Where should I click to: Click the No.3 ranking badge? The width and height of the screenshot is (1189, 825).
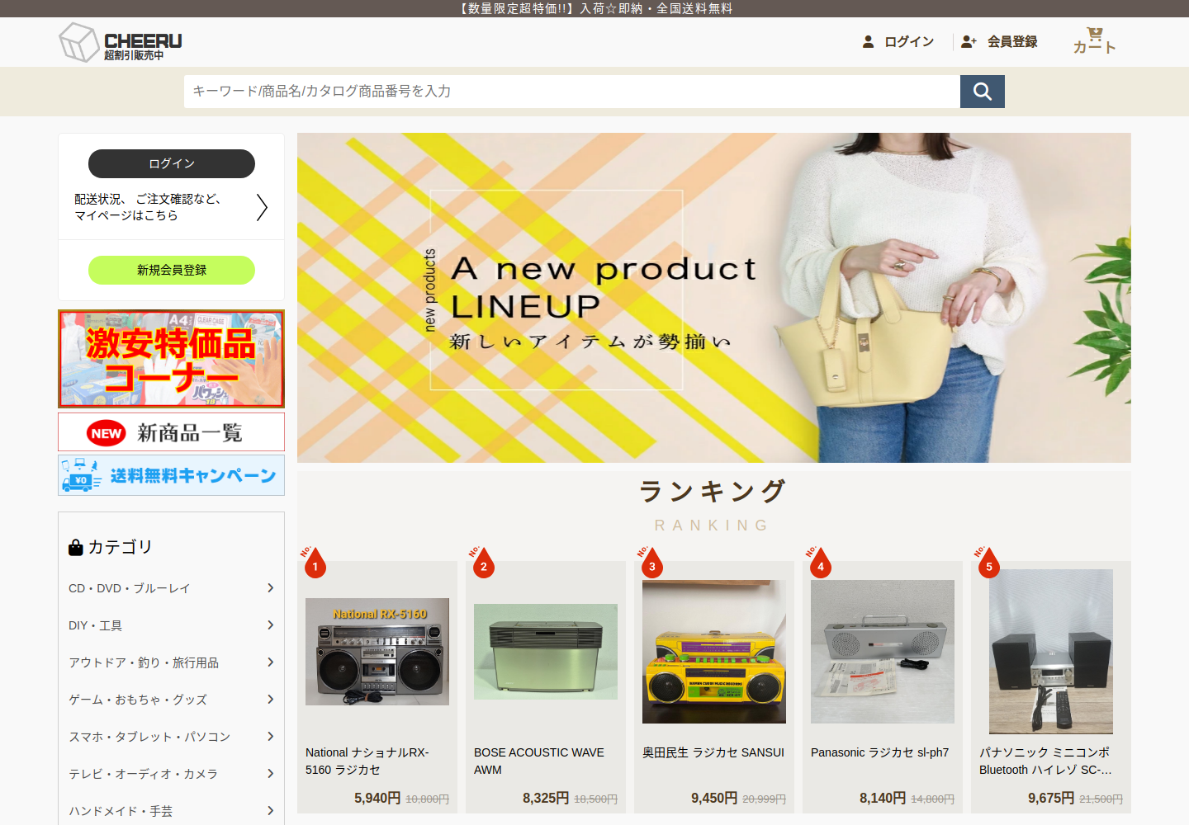(651, 563)
